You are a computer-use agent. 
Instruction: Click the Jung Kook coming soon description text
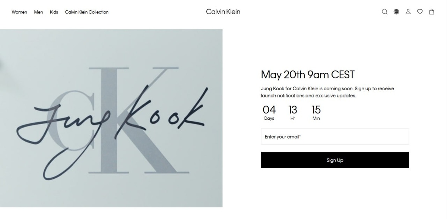(x=327, y=92)
